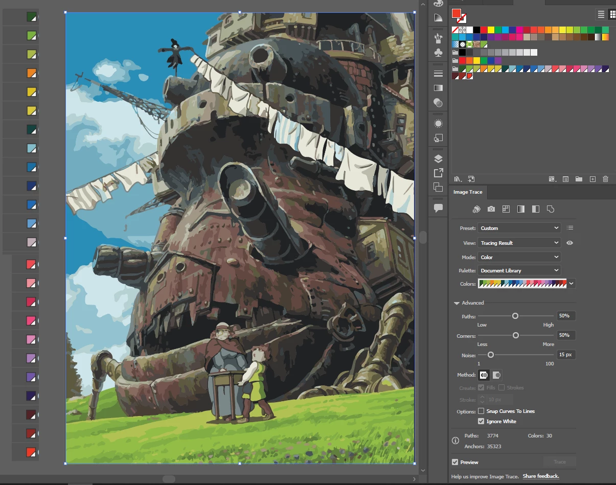This screenshot has width=616, height=485.
Task: Open the Symbols panel club icon
Action: [x=438, y=52]
